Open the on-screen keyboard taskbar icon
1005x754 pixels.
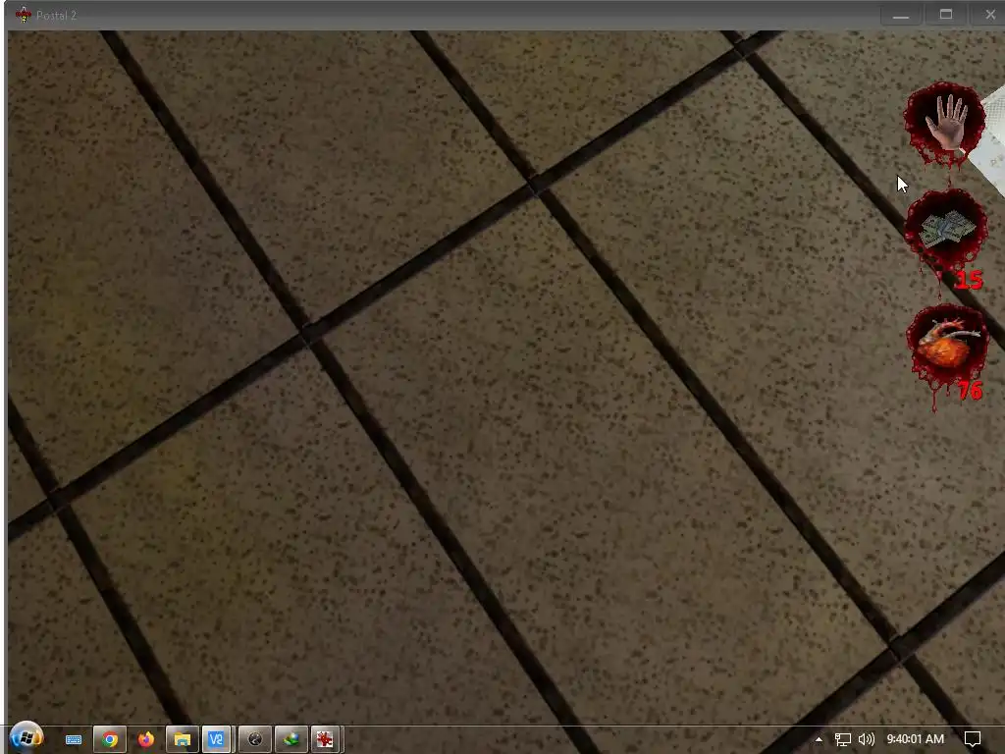73,740
